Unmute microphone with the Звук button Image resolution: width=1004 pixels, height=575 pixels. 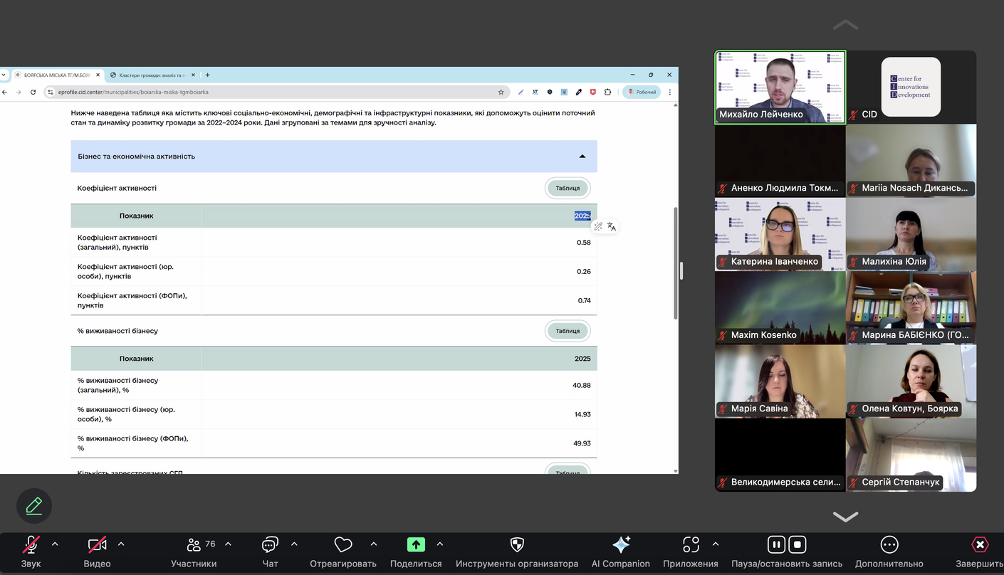(x=31, y=545)
